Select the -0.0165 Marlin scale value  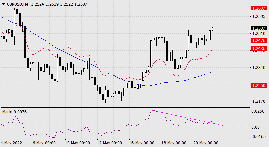258,137
